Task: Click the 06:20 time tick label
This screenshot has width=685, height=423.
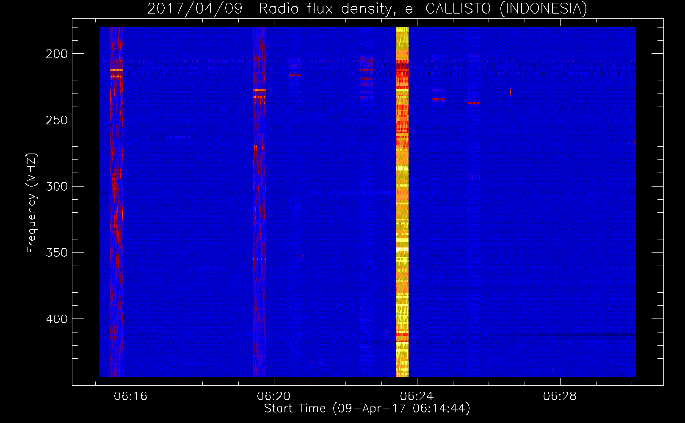Action: (274, 396)
